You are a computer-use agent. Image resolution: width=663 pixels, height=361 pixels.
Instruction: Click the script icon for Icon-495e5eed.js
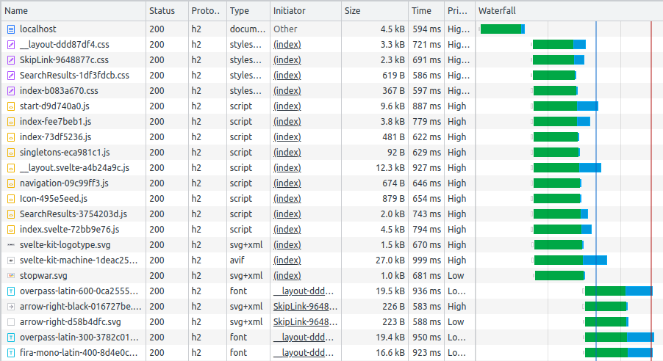point(11,198)
